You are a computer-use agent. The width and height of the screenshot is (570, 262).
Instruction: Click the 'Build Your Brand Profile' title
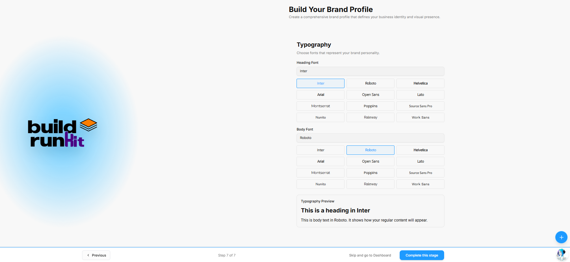point(331,9)
